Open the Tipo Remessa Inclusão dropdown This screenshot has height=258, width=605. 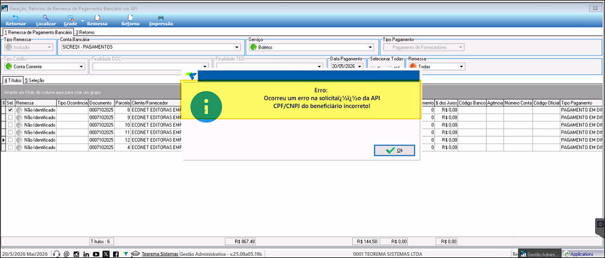[49, 47]
